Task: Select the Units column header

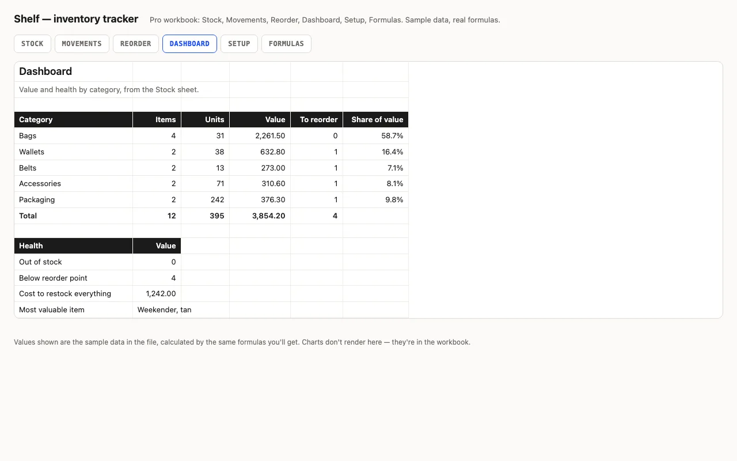Action: 206,120
